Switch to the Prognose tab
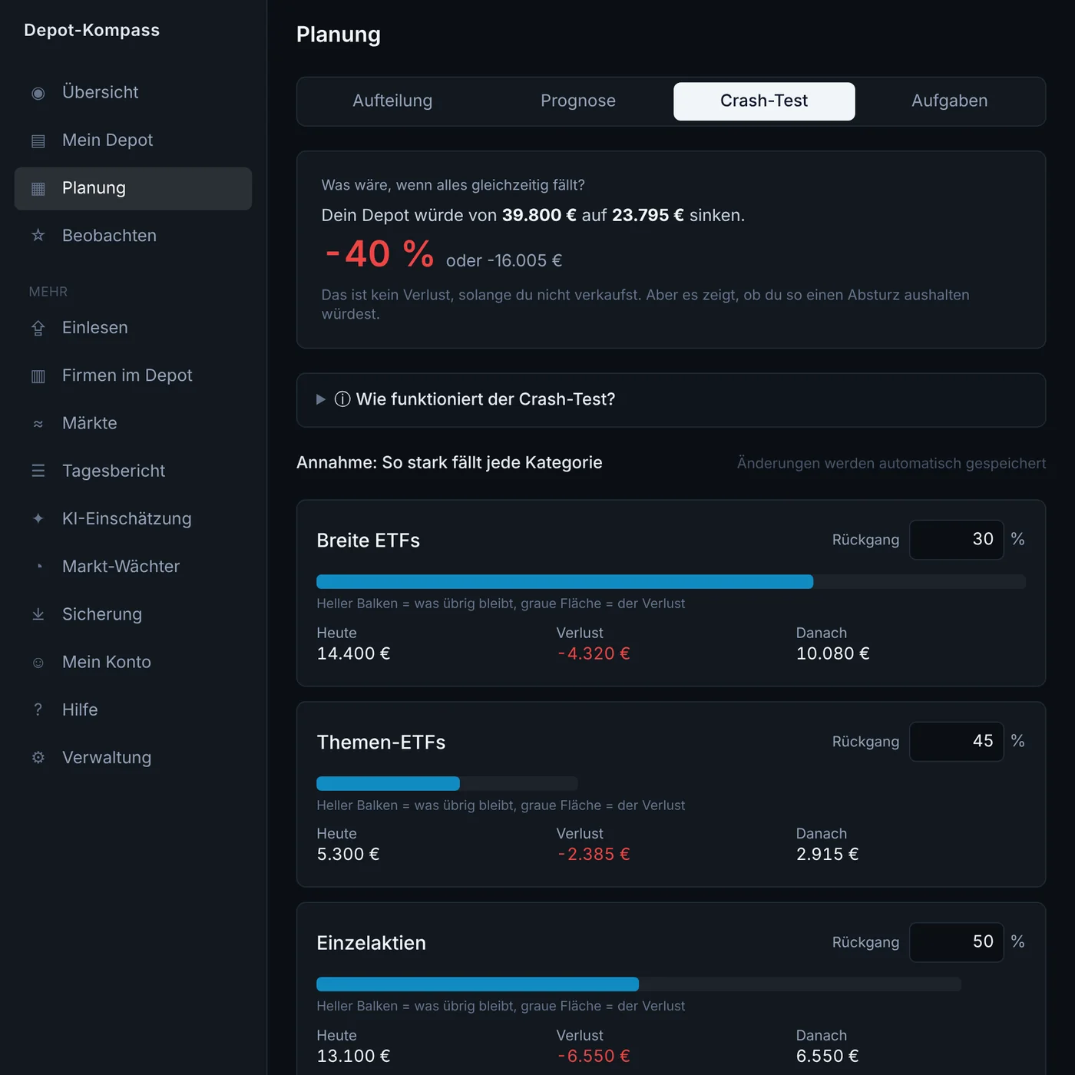Screen dimensions: 1075x1075 click(x=578, y=101)
